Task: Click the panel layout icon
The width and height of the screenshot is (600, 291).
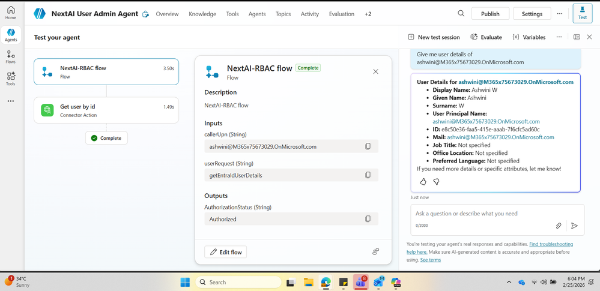Action: click(577, 37)
